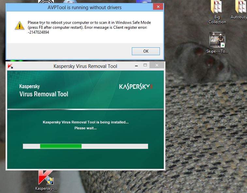
Task: Select the Kaspersky installer desktop icon
Action: tap(46, 181)
